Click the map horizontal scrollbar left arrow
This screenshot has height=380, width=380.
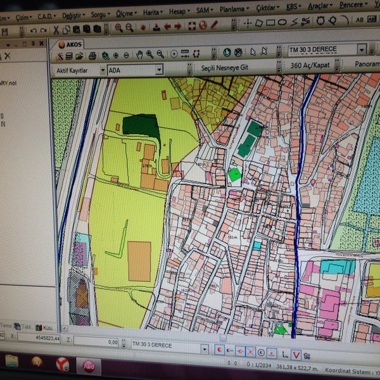click(64, 329)
